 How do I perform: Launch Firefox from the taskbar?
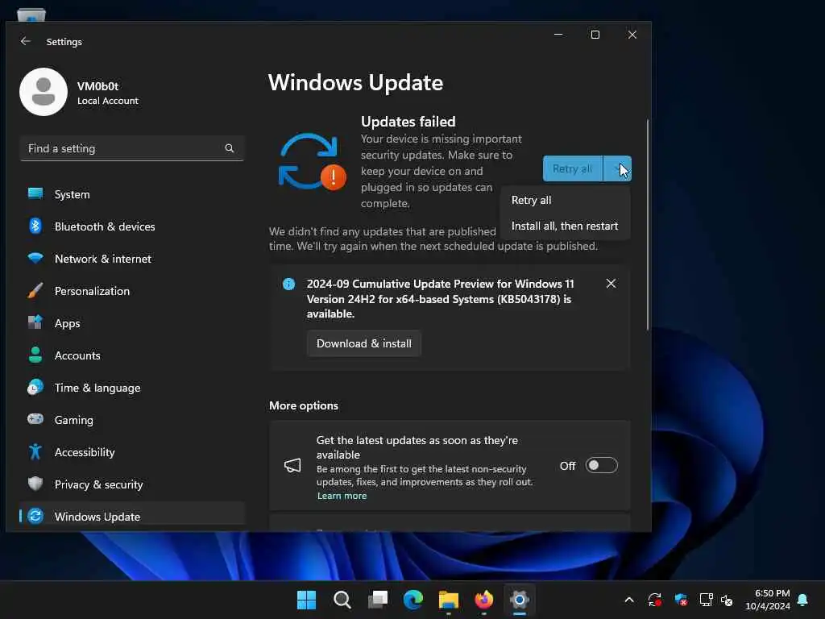coord(484,600)
